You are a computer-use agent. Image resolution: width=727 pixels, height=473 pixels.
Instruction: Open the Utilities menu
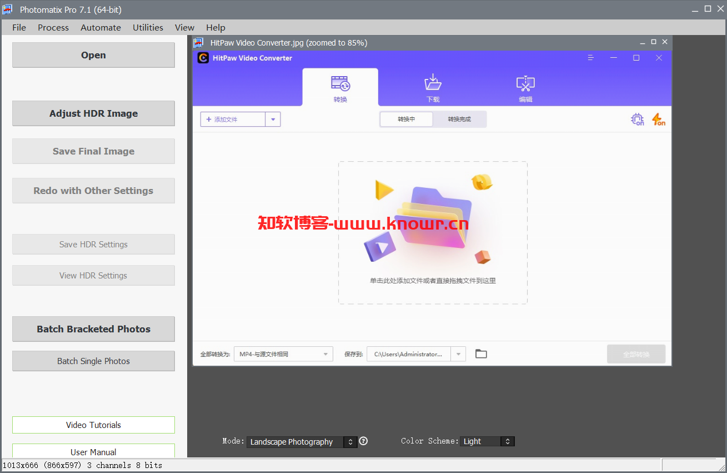148,27
